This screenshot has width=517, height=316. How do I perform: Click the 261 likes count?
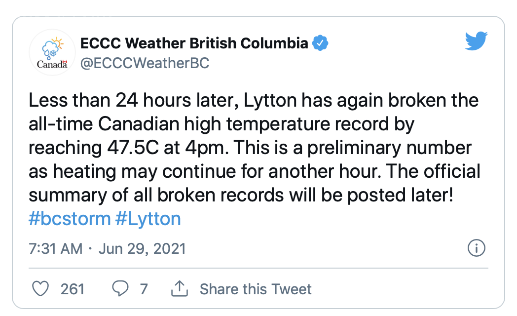tap(73, 289)
